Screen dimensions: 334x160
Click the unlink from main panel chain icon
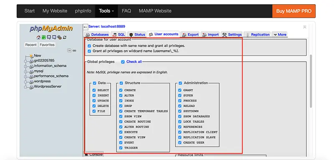[74, 50]
